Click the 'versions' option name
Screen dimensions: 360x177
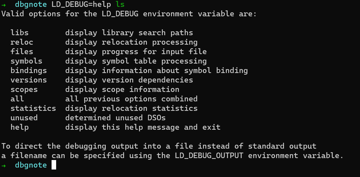29,80
